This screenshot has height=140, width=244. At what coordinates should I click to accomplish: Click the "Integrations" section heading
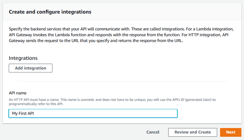coord(23,58)
